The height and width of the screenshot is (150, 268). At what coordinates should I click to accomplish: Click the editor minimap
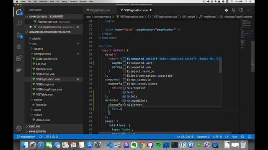click(x=246, y=35)
